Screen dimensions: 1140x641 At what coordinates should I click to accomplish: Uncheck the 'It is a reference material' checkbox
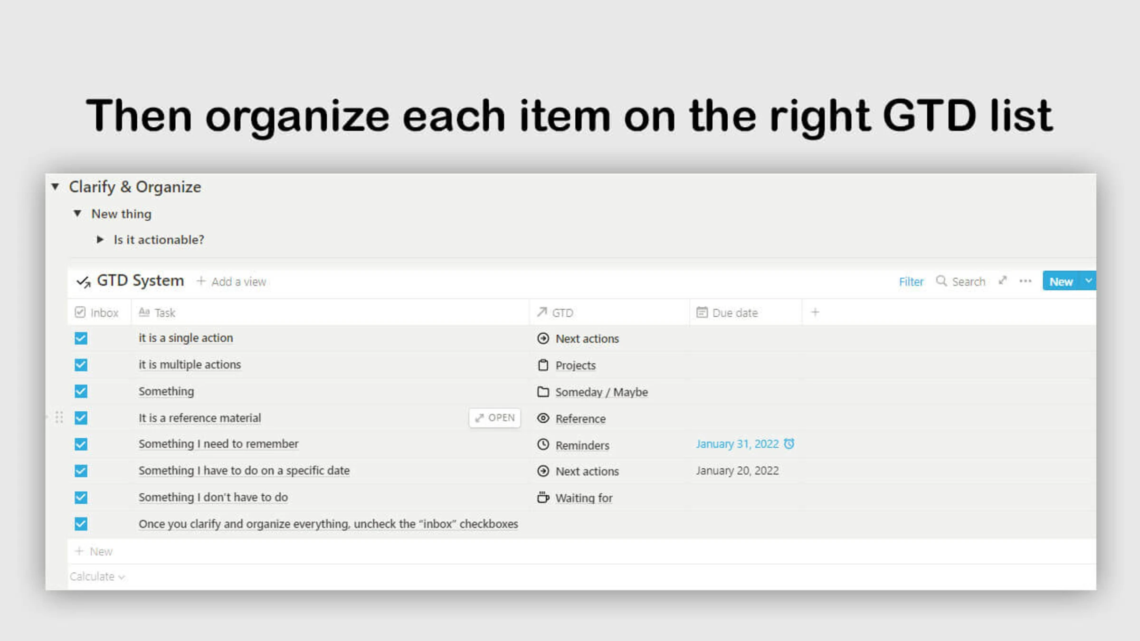tap(81, 417)
